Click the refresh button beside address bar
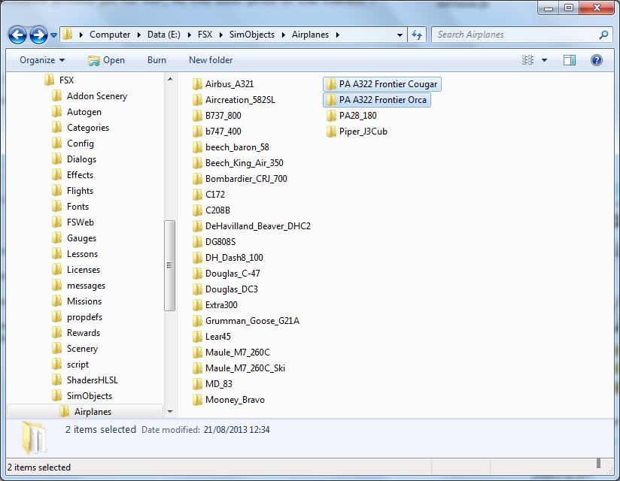 tap(417, 35)
